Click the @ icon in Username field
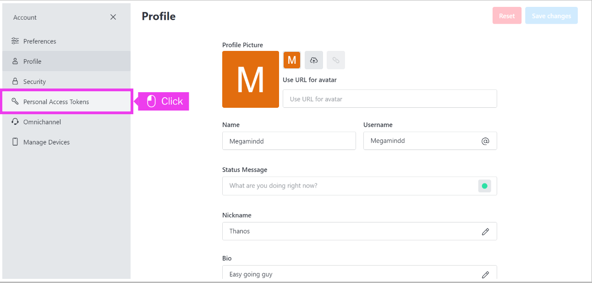The image size is (592, 283). pos(485,141)
